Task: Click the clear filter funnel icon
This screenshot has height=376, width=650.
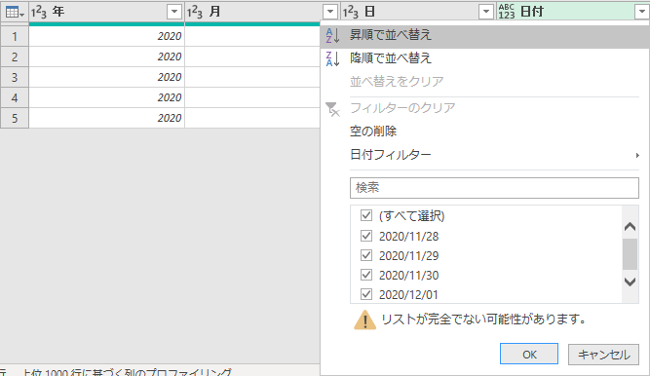Action: 332,109
